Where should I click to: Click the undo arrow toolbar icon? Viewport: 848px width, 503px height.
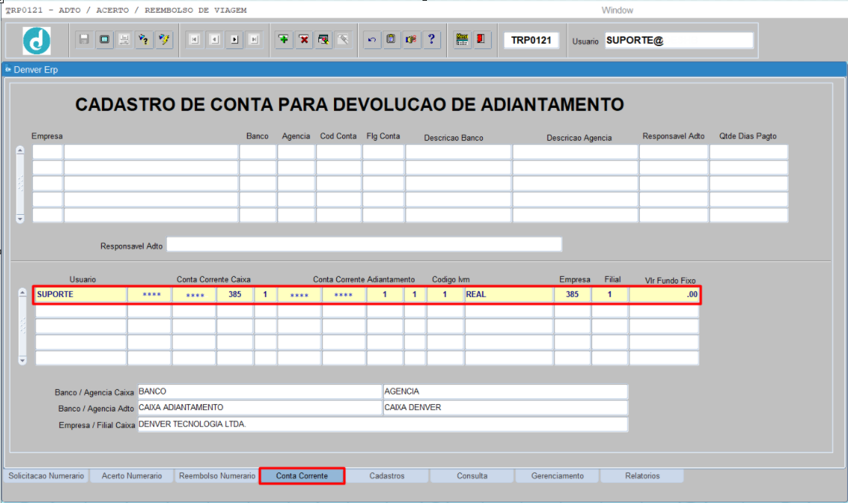point(371,40)
